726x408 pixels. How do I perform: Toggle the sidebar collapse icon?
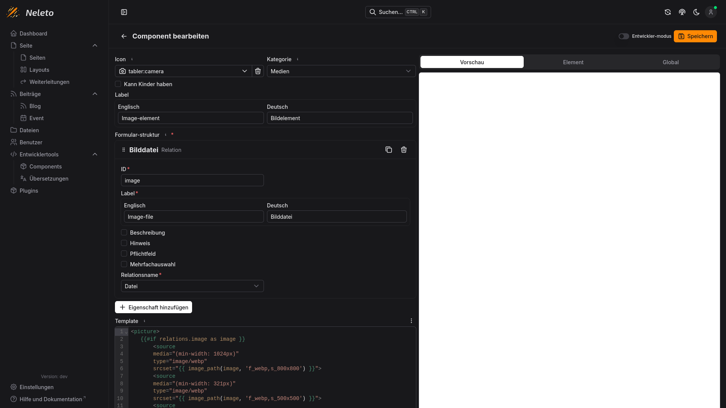click(x=124, y=12)
